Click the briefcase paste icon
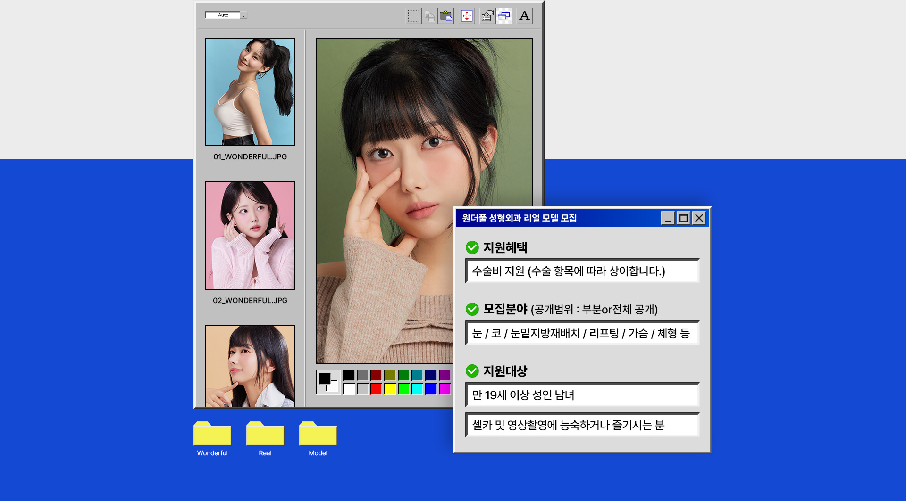Screen dimensions: 906x501 (x=446, y=16)
